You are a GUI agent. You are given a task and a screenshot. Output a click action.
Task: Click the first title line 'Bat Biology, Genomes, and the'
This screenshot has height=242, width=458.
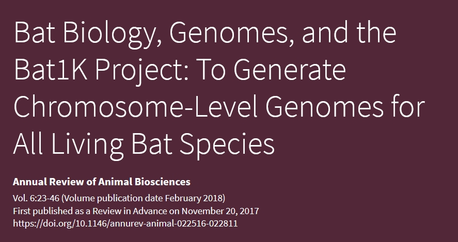coord(205,33)
